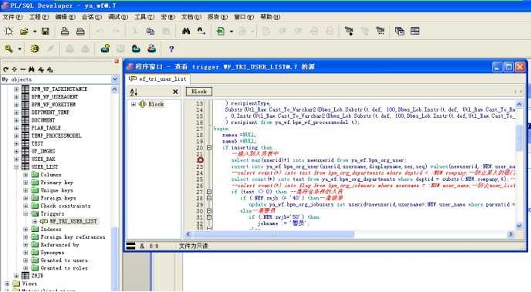
Task: Click the Log on key icon
Action: [x=9, y=49]
